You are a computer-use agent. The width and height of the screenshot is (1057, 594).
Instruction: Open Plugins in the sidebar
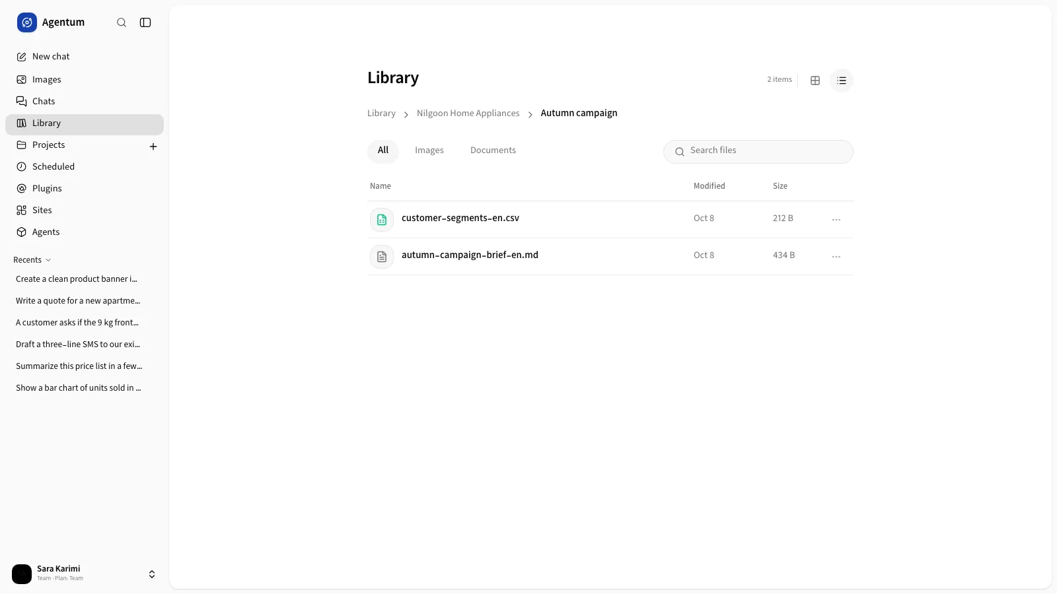tap(85, 189)
